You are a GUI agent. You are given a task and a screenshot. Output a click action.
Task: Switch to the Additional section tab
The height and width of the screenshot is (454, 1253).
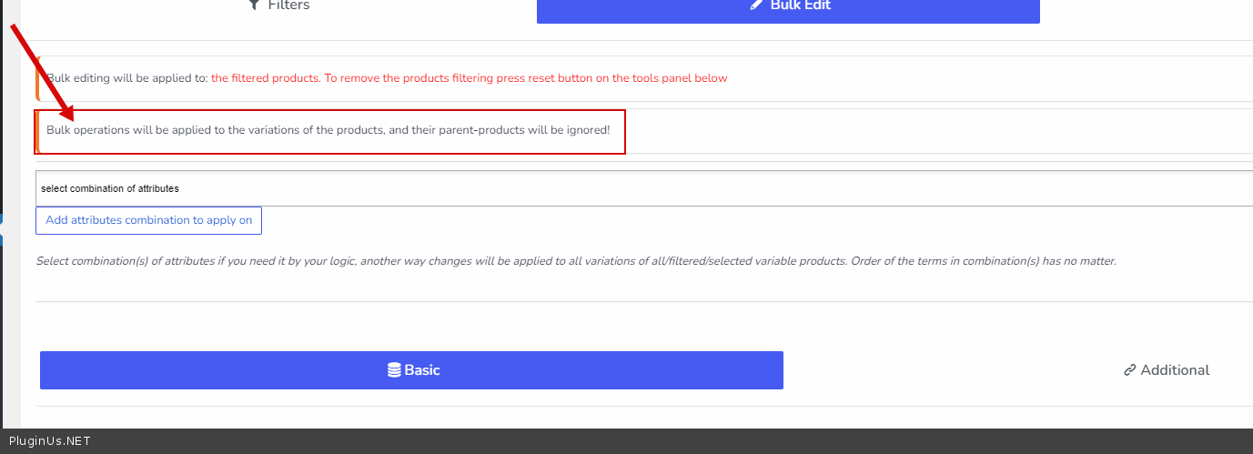point(1167,370)
